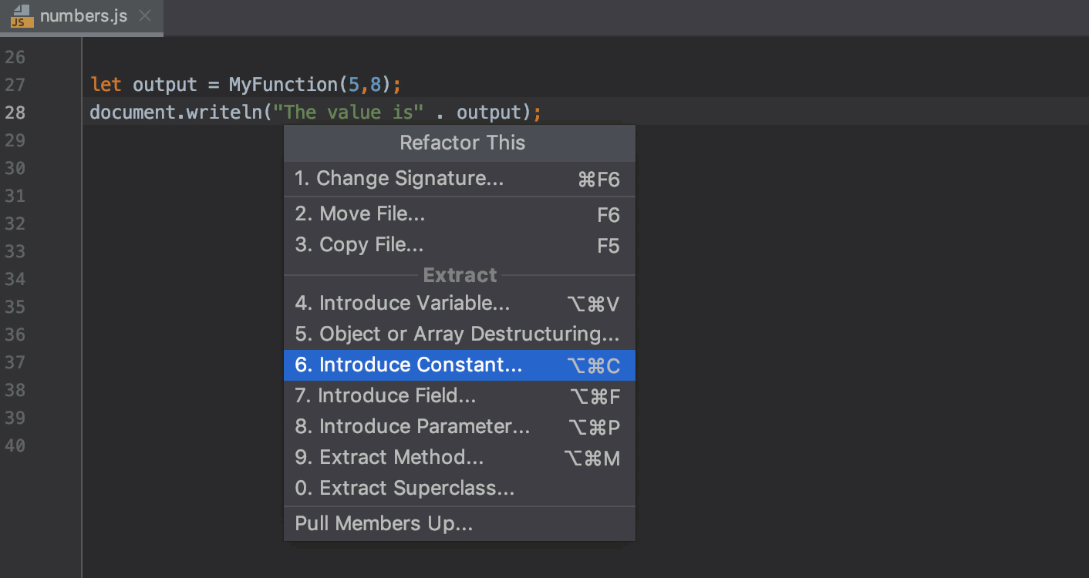1089x578 pixels.
Task: Choose Introduce Constant refactoring
Action: pyautogui.click(x=460, y=365)
